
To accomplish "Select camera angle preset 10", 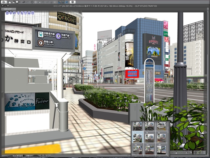I will pyautogui.click(x=137, y=149).
